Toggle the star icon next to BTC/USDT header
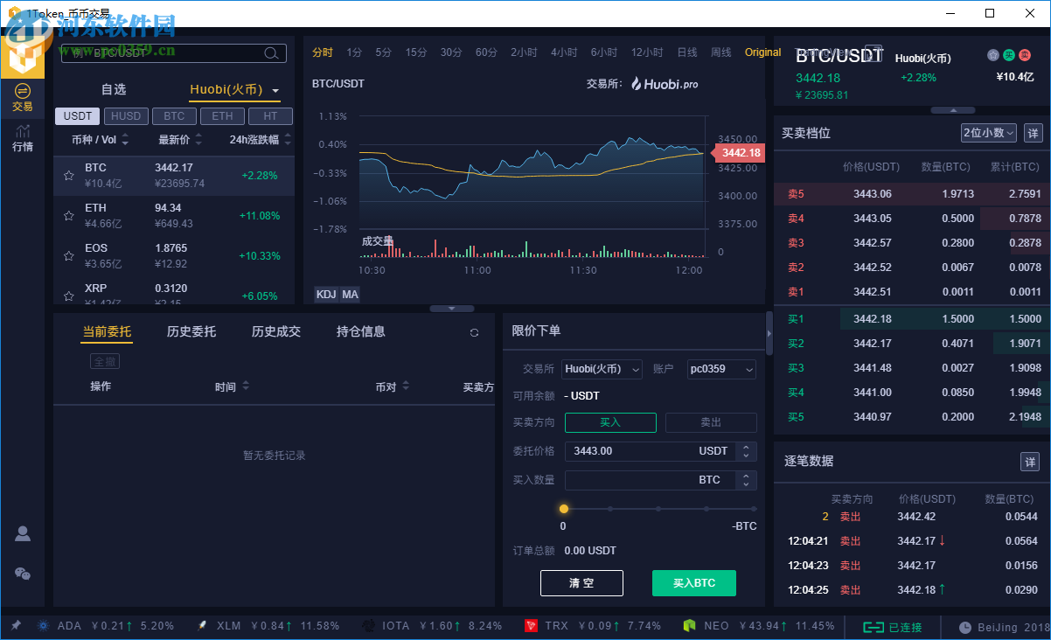 coord(993,54)
